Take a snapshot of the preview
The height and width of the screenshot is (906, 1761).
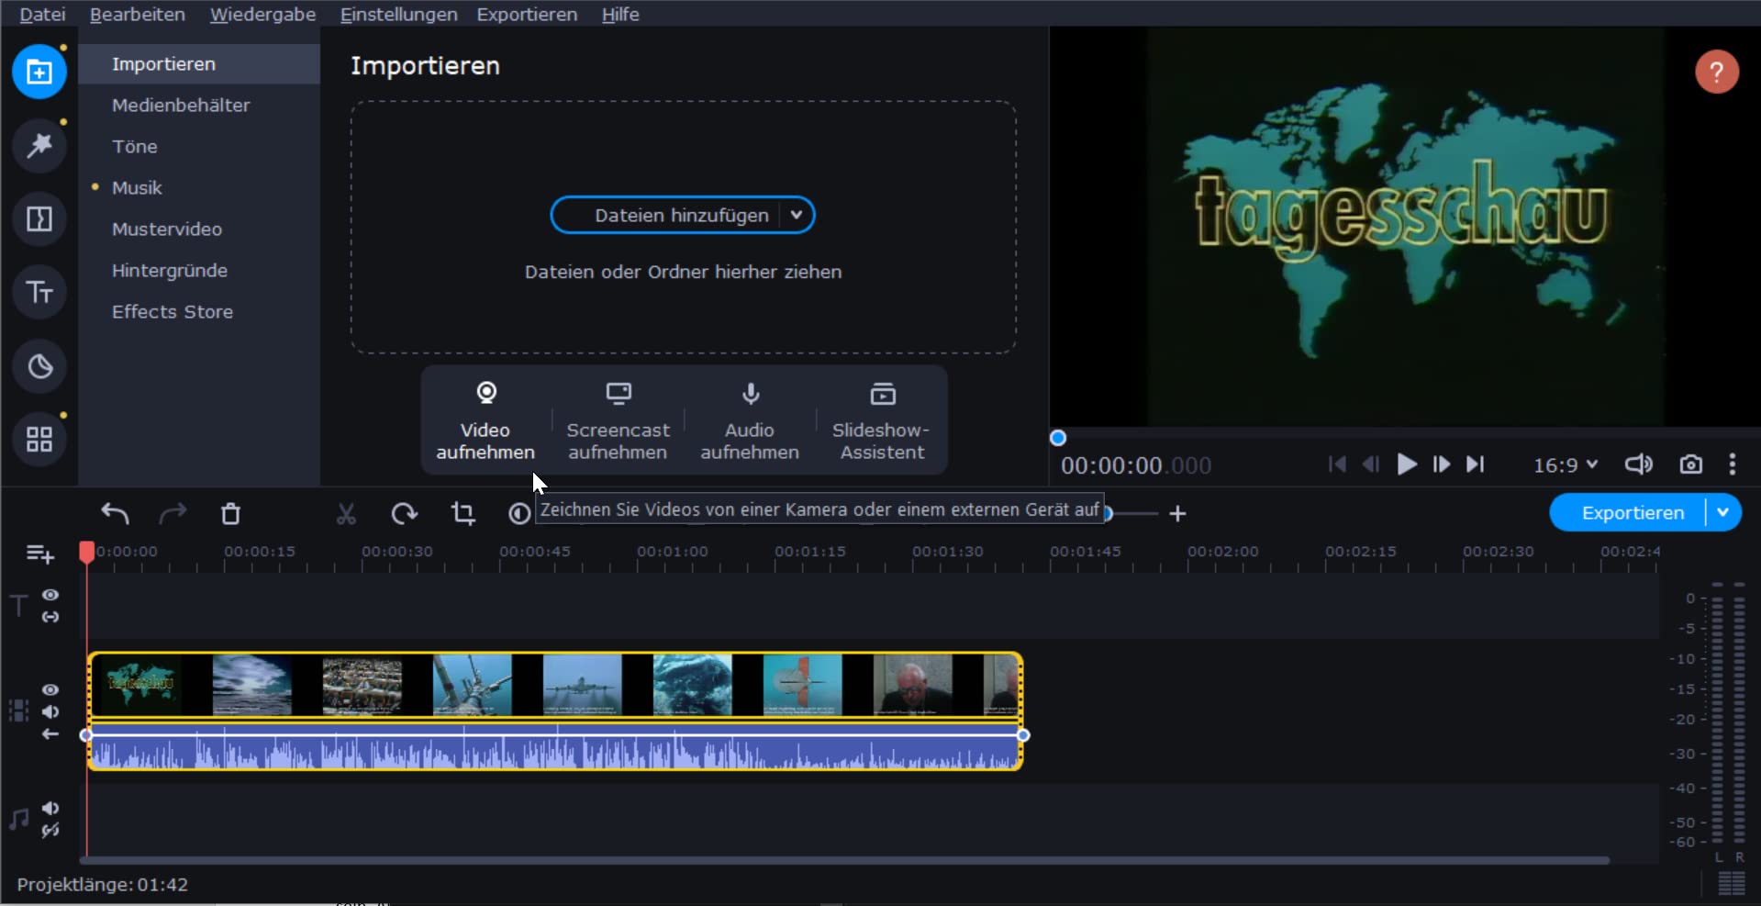(x=1691, y=464)
